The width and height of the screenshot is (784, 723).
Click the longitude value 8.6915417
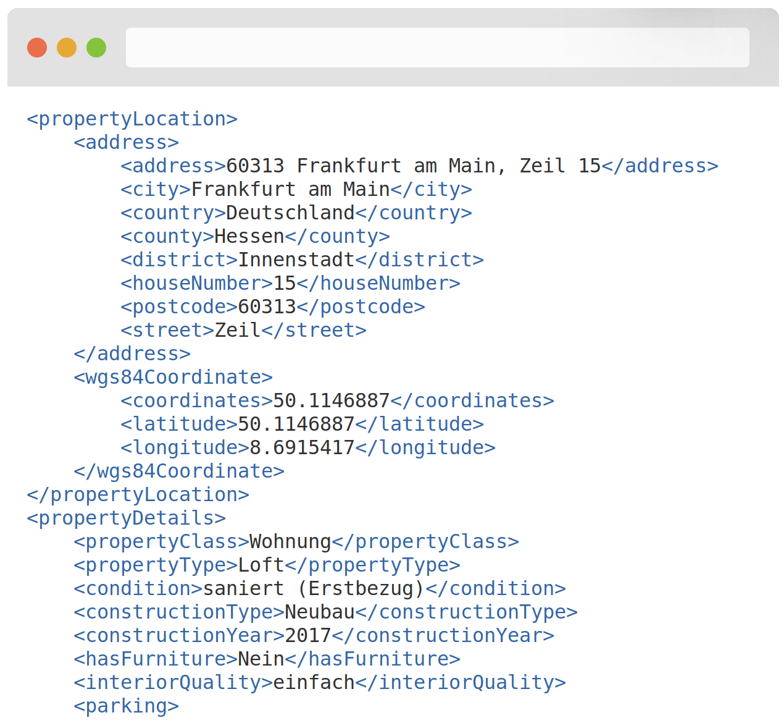pos(302,447)
